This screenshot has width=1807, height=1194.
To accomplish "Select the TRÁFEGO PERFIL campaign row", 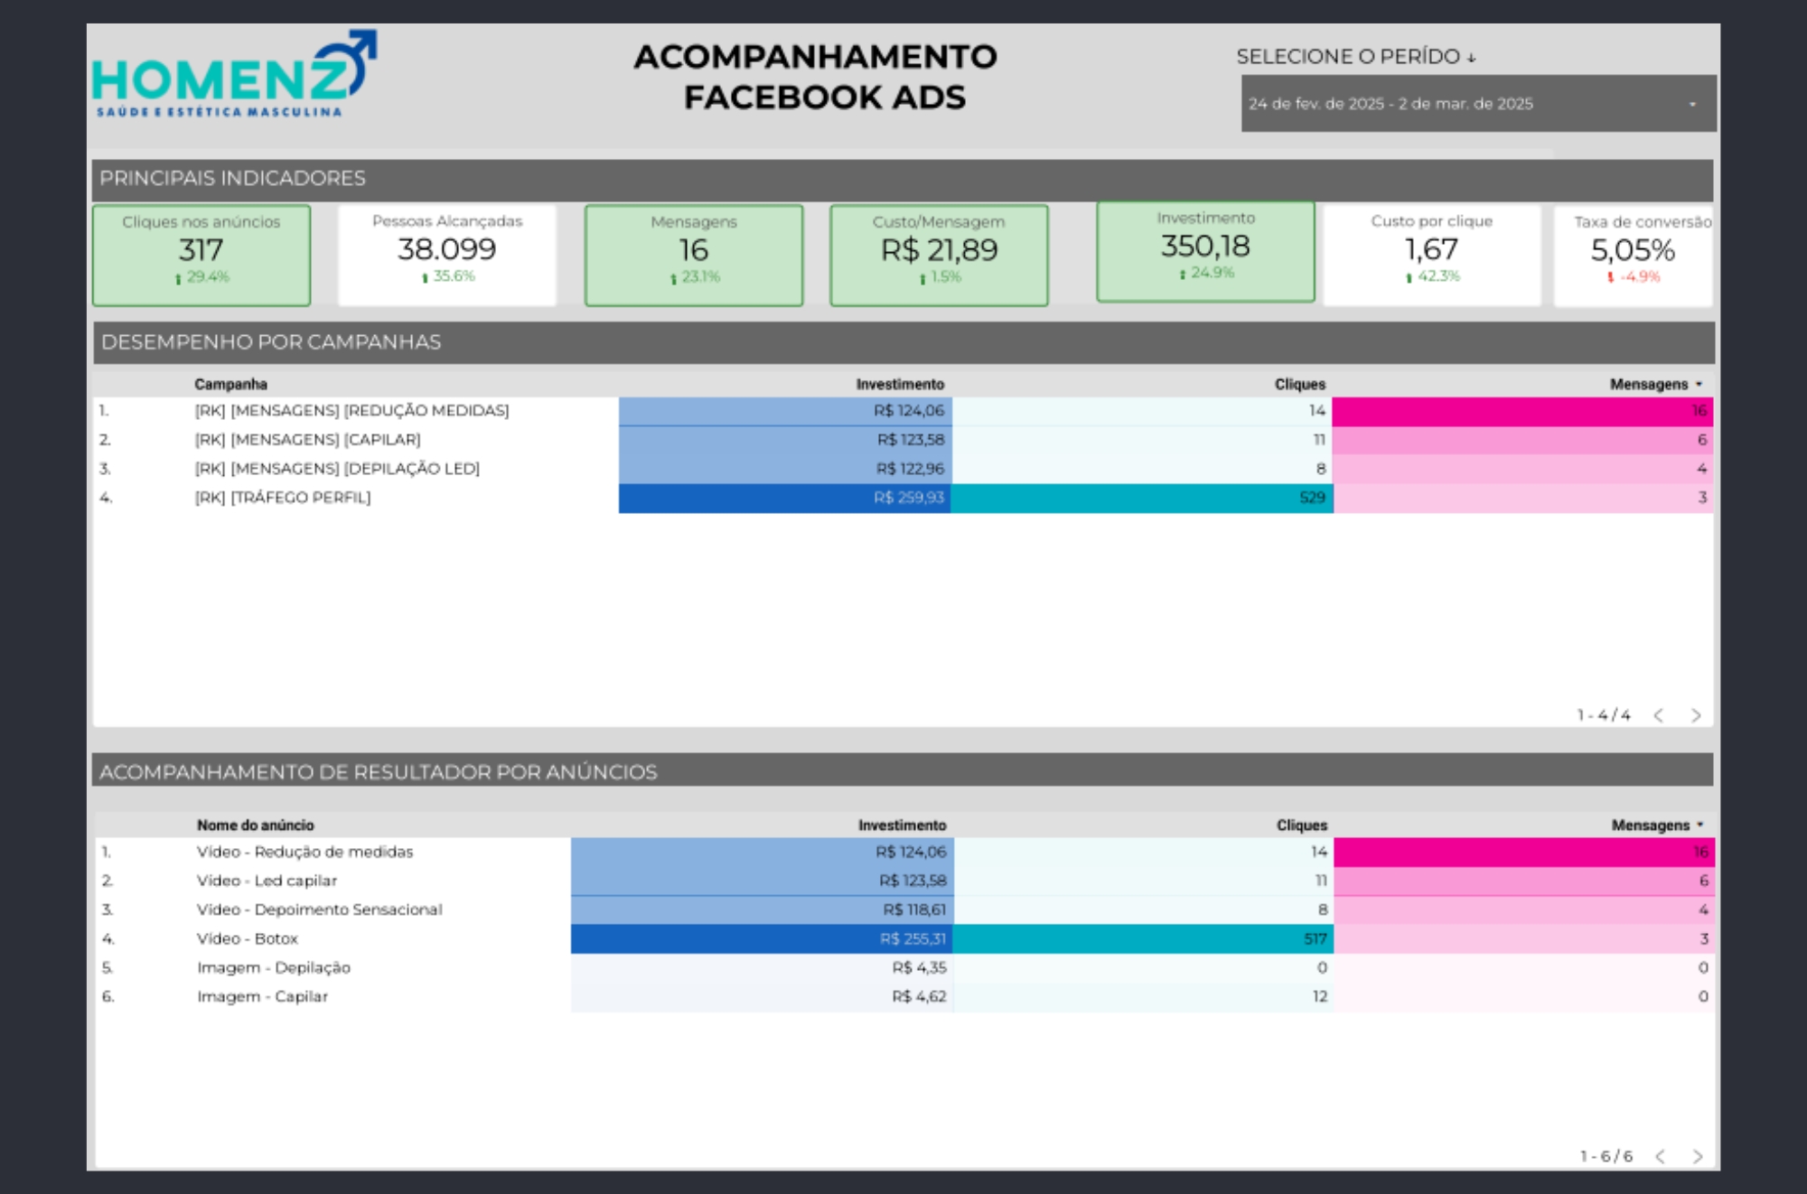I will (x=283, y=498).
